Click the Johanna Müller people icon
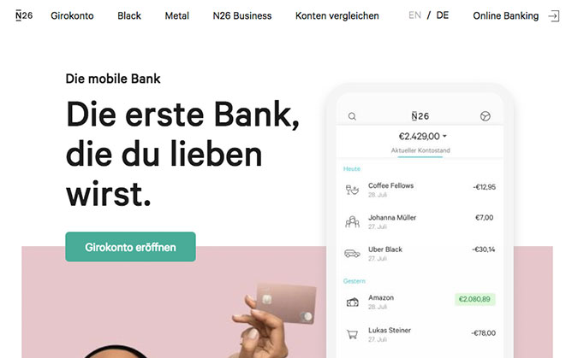This screenshot has width=572, height=358. click(352, 221)
